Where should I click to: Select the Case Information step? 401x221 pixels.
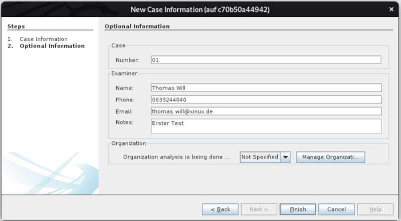pyautogui.click(x=43, y=39)
